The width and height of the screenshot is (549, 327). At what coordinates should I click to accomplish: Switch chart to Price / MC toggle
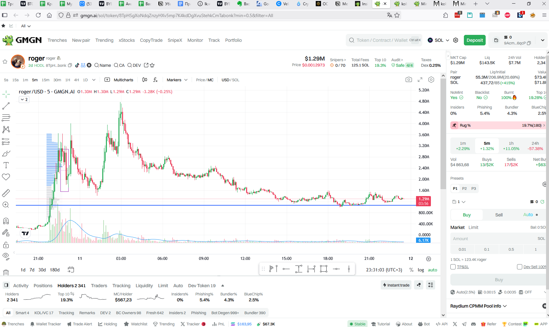pos(205,80)
